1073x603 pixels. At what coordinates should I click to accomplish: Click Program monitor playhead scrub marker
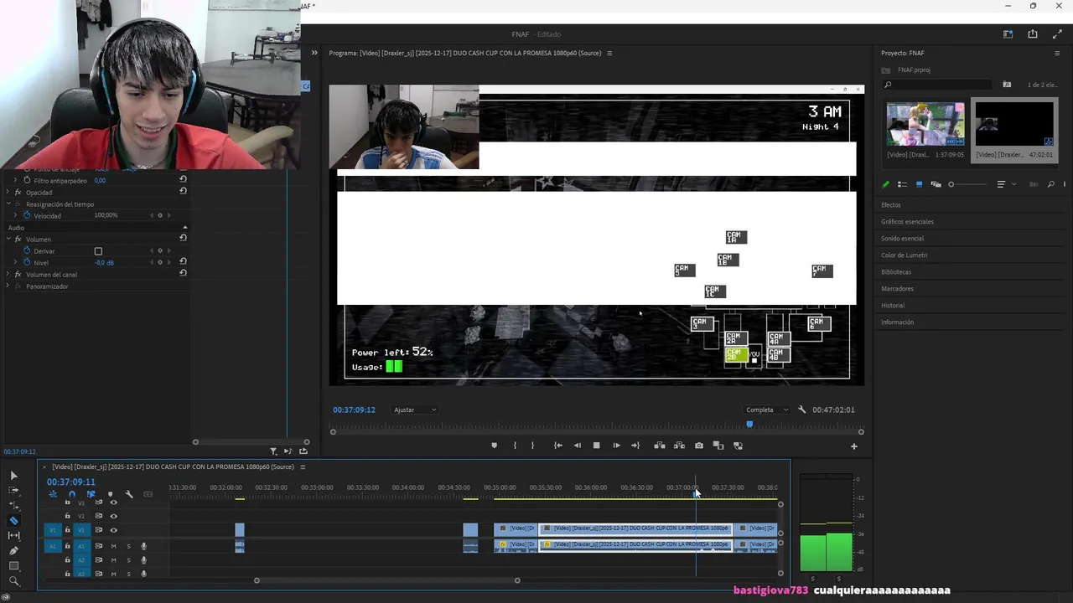pyautogui.click(x=749, y=424)
